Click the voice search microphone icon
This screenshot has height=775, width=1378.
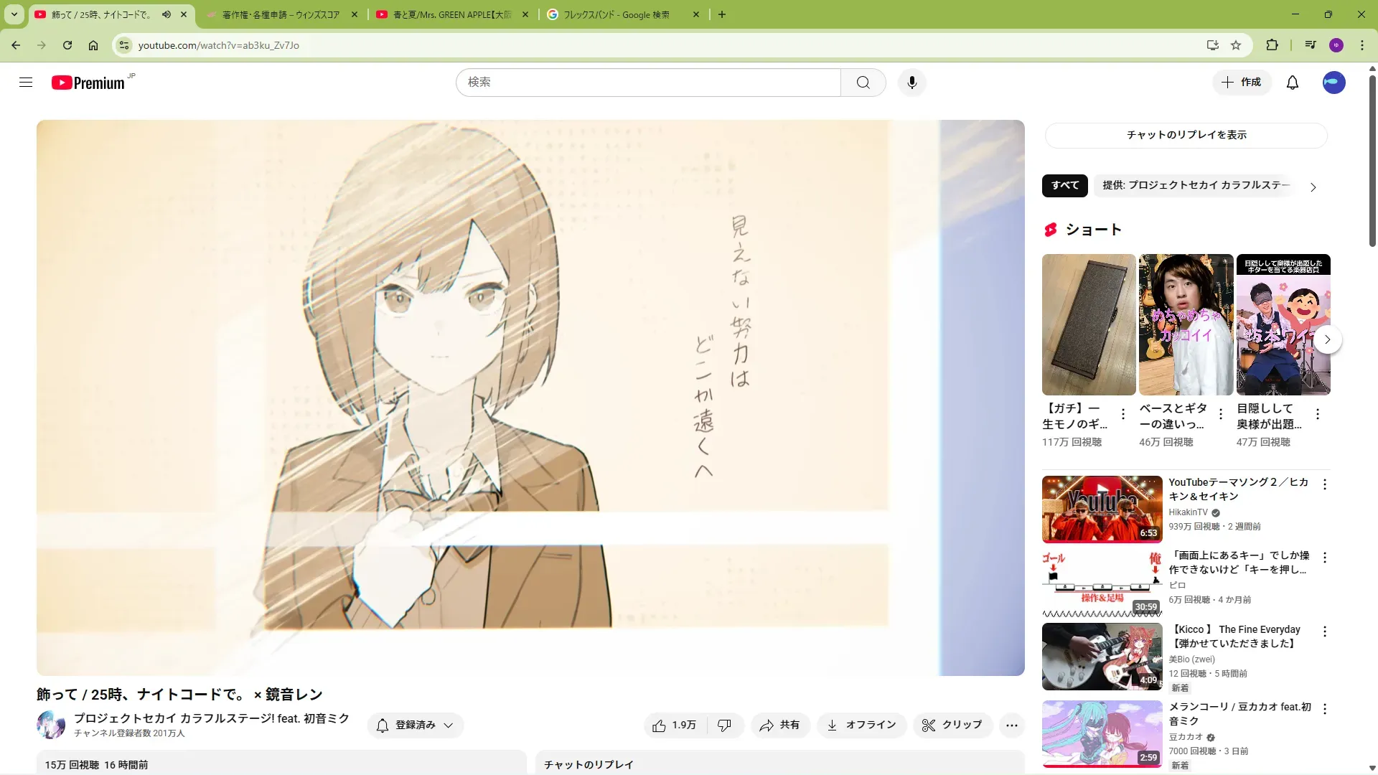pos(911,83)
